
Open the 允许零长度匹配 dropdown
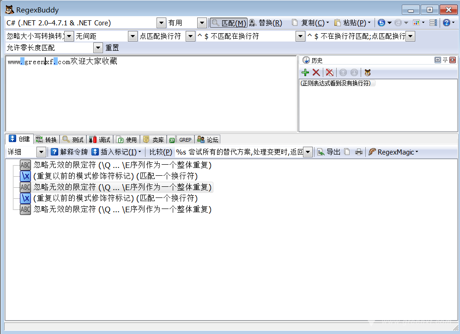click(x=98, y=48)
